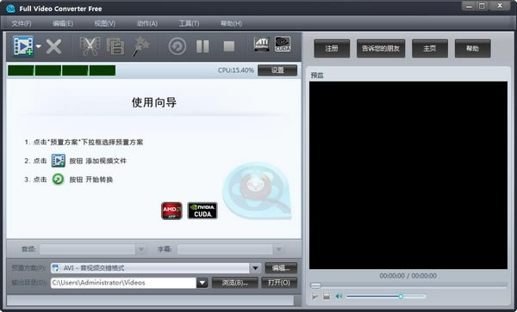Click the 帮助 button in right panel

472,48
